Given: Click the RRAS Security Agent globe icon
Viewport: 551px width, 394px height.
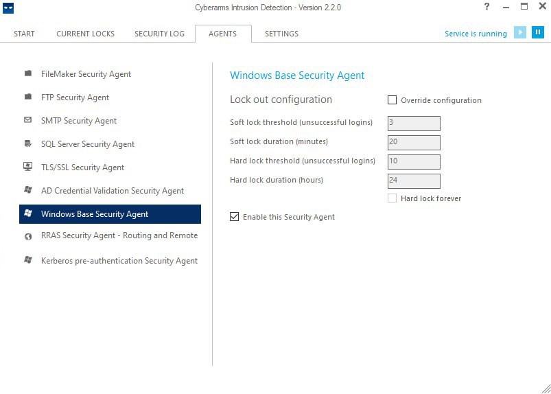Looking at the screenshot, I should pyautogui.click(x=28, y=237).
